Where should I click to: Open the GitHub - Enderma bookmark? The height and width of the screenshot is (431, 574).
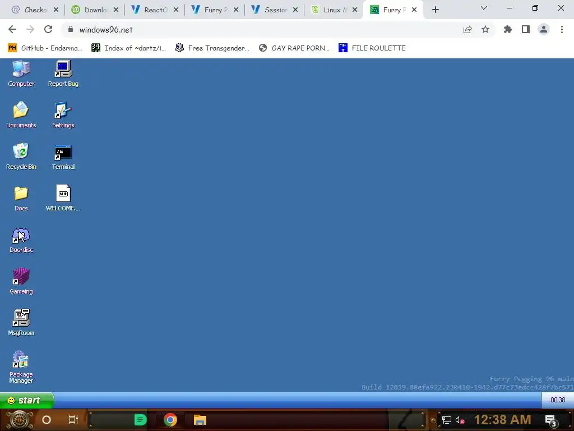pos(45,48)
